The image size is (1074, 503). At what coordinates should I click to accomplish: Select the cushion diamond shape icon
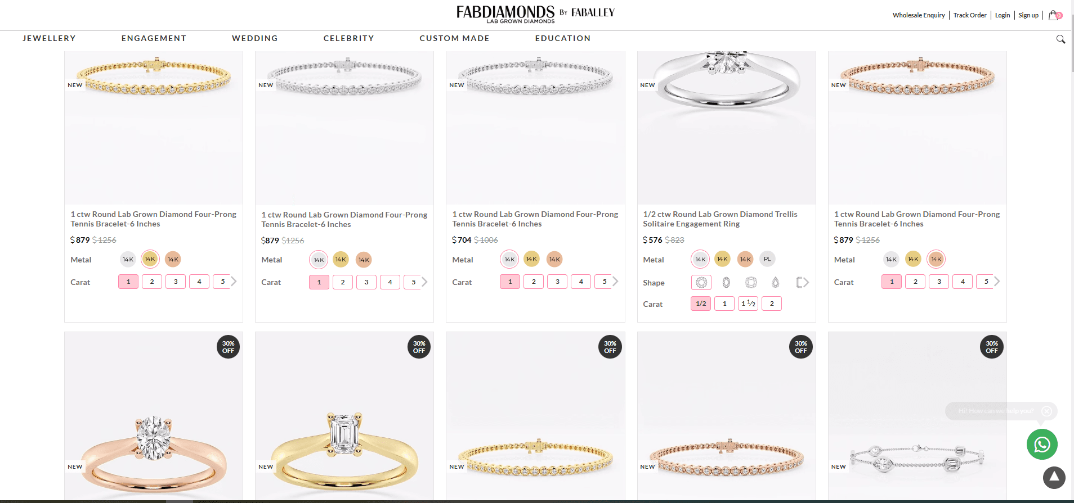coord(751,282)
